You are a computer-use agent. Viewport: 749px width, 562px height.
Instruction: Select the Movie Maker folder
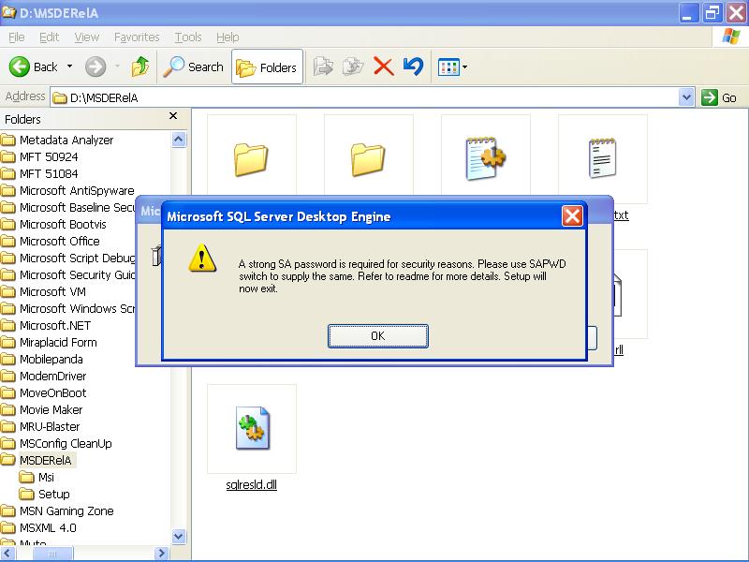(x=51, y=409)
